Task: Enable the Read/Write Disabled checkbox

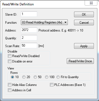Action: point(9,56)
